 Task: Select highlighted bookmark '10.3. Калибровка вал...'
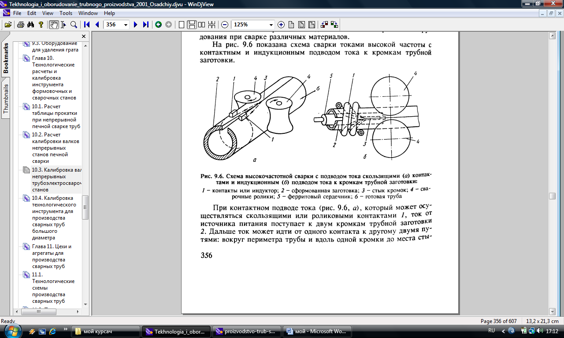[56, 180]
